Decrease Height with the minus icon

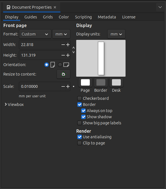pyautogui.click(x=63, y=55)
